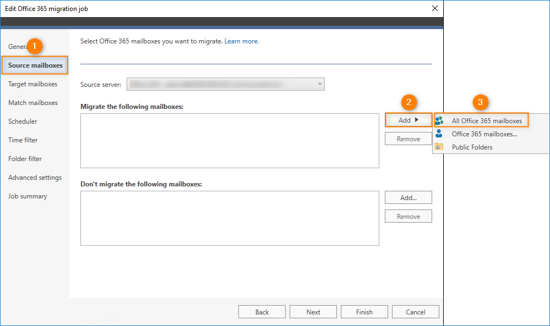This screenshot has height=326, width=550.
Task: Click the Back button
Action: coord(262,312)
